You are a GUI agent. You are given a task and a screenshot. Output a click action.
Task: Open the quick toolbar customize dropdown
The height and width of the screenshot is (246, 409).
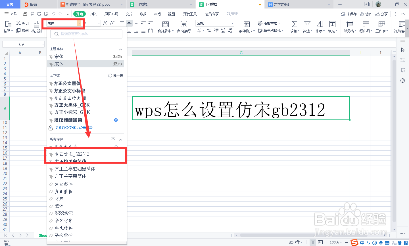click(x=68, y=14)
